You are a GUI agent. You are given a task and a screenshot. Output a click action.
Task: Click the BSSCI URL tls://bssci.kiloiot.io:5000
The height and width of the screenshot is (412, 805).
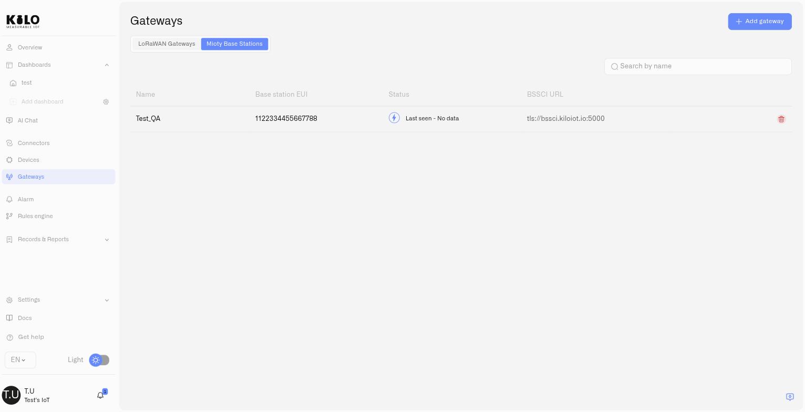tap(566, 119)
